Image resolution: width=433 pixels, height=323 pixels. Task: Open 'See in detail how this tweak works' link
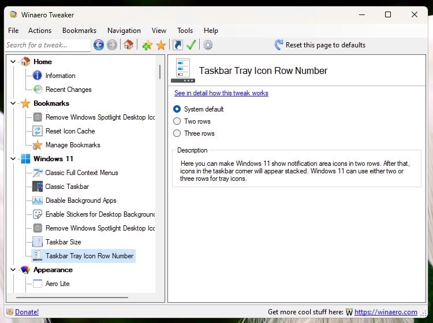[x=221, y=93]
